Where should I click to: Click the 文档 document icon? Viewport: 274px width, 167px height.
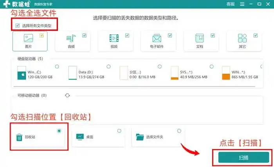tap(200, 38)
